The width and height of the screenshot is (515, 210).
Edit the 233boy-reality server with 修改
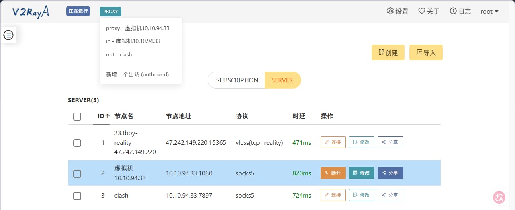tap(362, 142)
